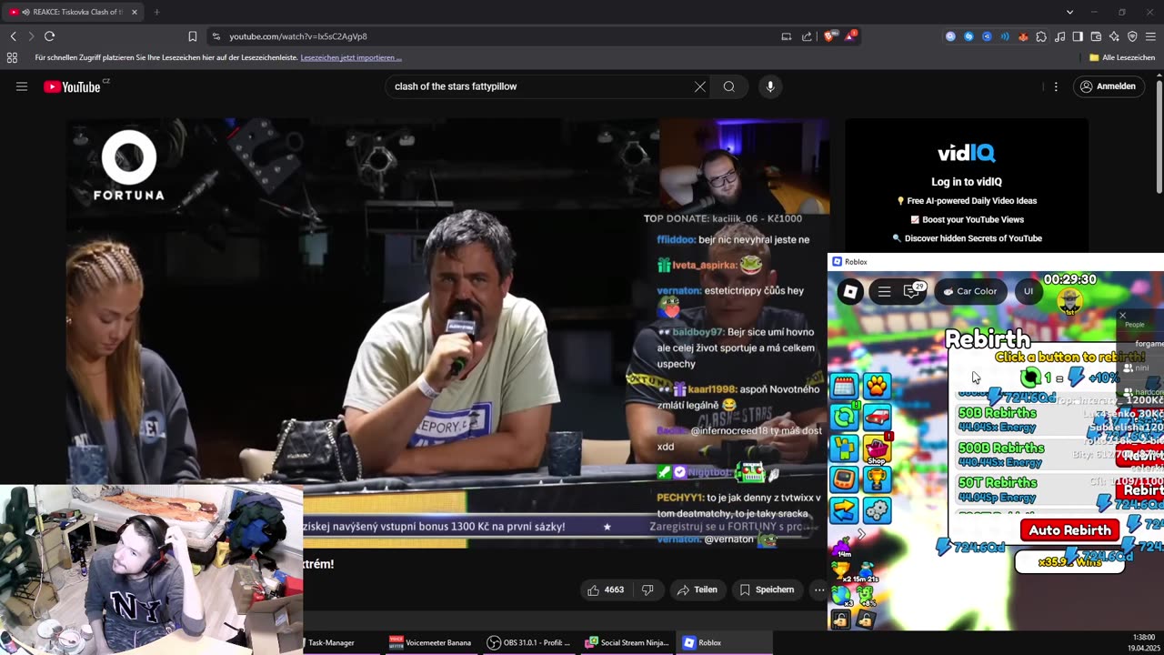Open the trade arrows icon in Roblox
Screen dimensions: 1164x655
coord(844,510)
